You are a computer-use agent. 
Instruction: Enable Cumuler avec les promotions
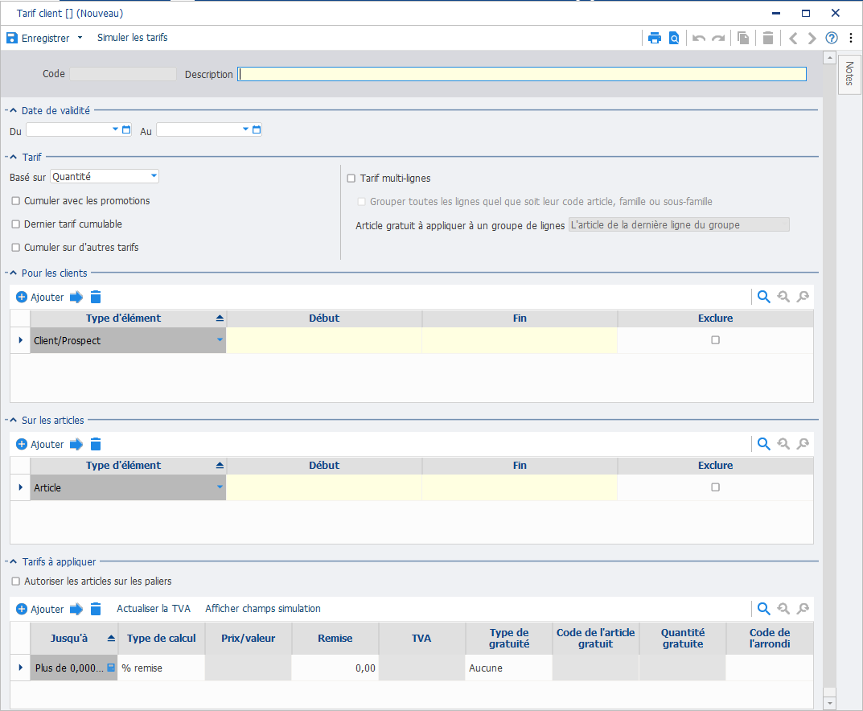point(14,201)
